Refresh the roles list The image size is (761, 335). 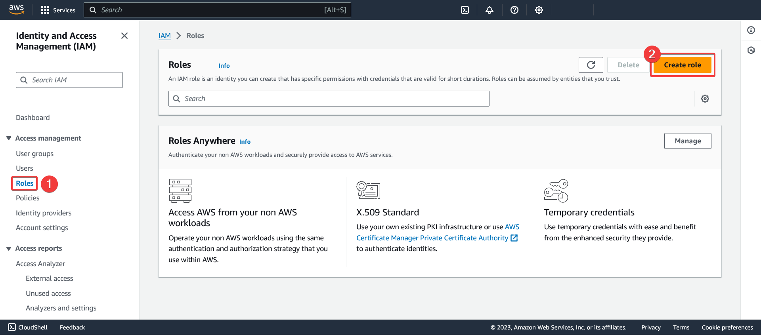pyautogui.click(x=591, y=65)
